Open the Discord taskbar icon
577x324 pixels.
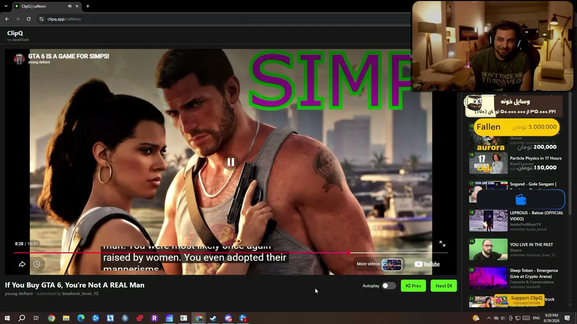pos(228,318)
